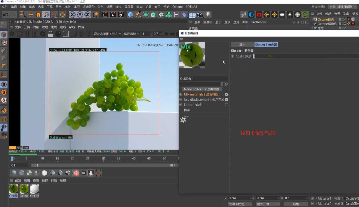Open the Octane help logo in material panel
Image resolution: width=359 pixels, height=207 pixels.
183,120
